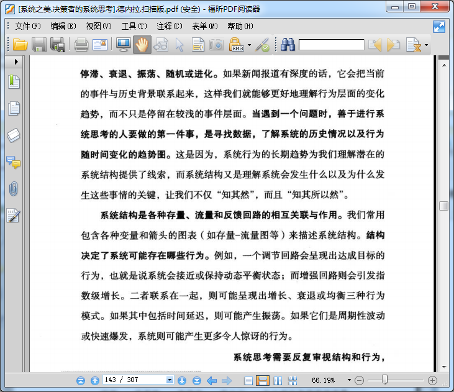Jump to the last page
454x392 pixels.
(x=197, y=380)
